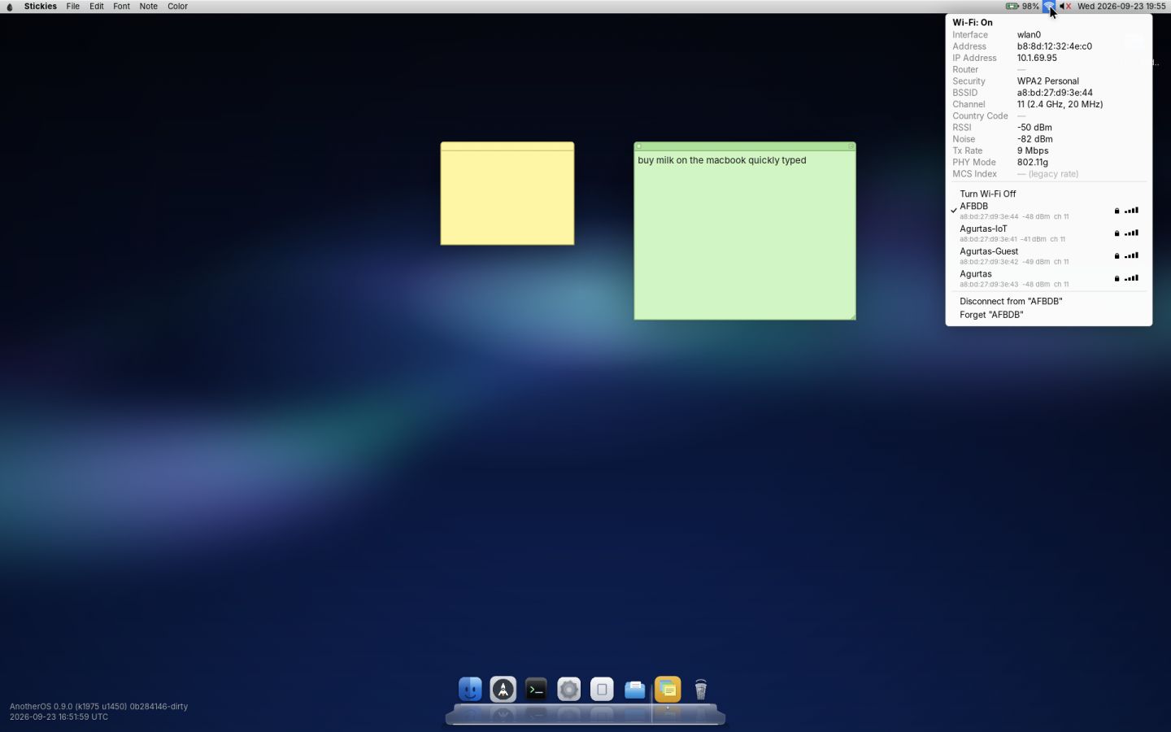The width and height of the screenshot is (1171, 732).
Task: Connect to the Agurtas network
Action: point(1049,279)
